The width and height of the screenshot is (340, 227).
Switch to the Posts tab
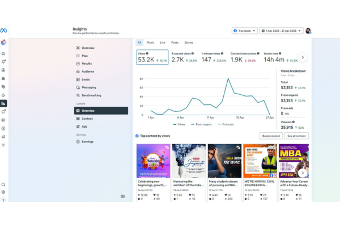(175, 43)
